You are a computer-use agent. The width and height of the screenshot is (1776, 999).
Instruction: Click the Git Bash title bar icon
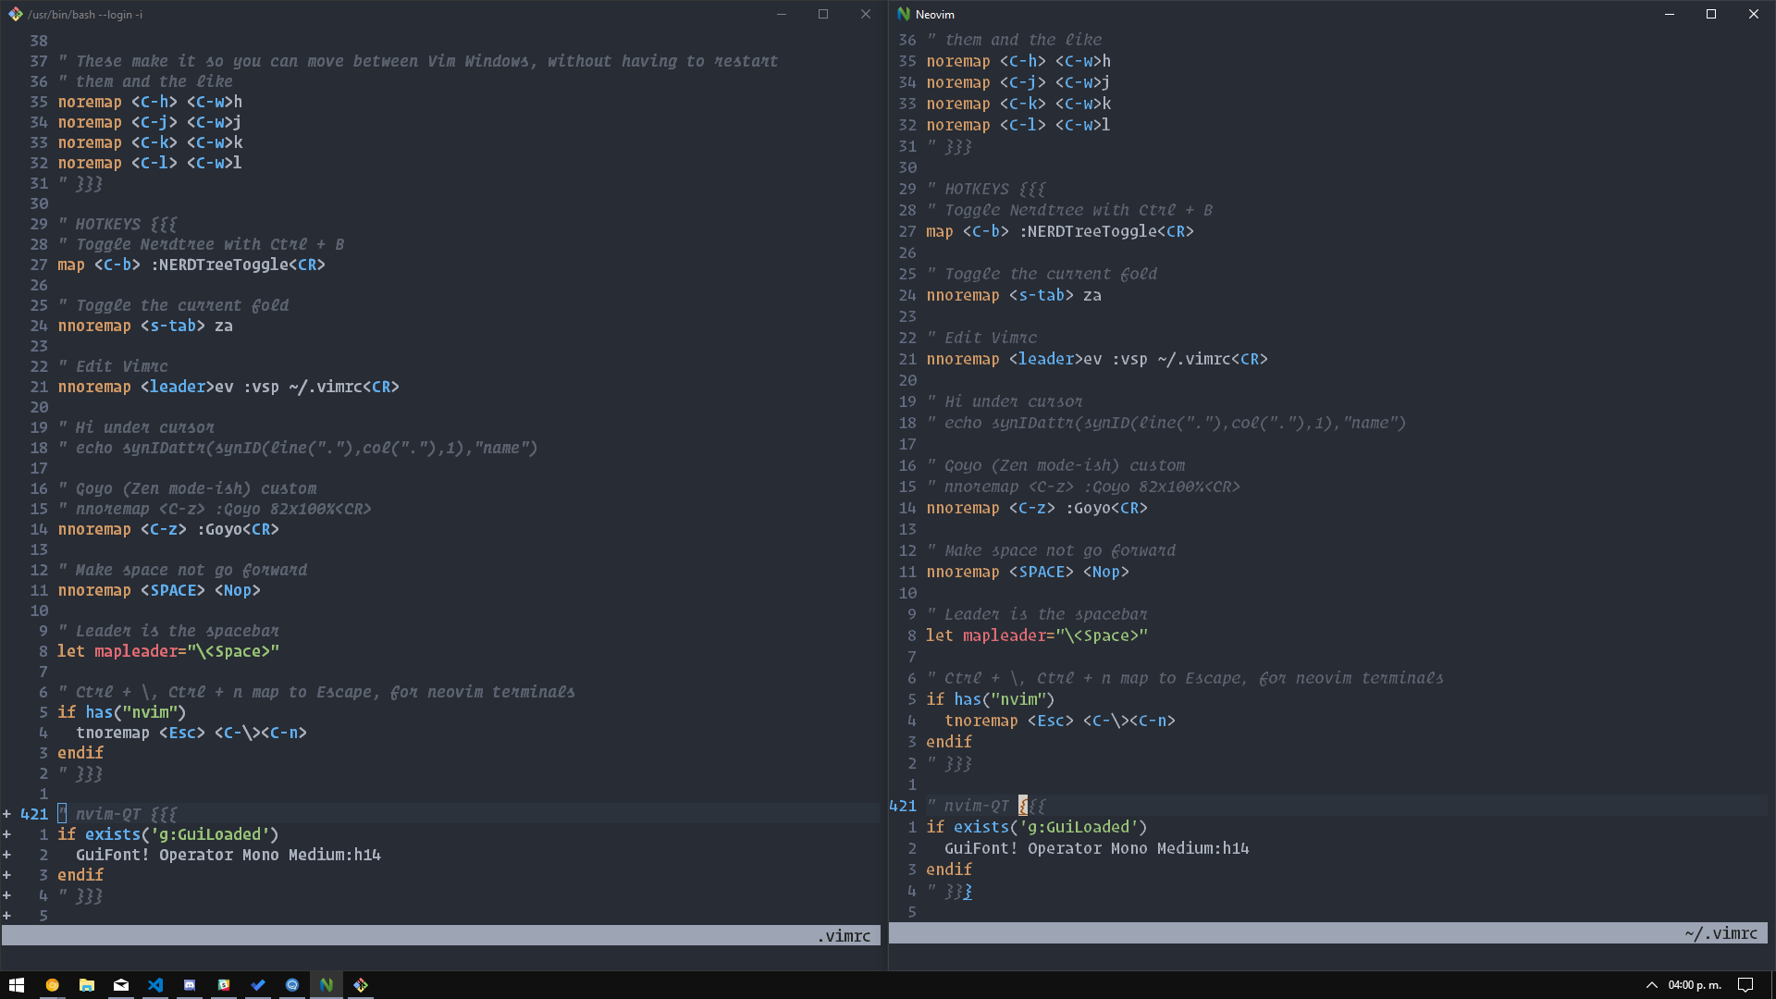16,14
